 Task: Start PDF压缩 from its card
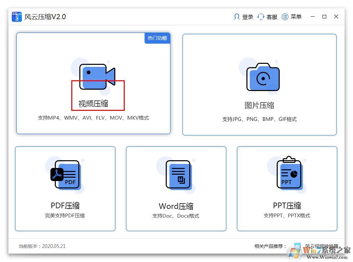pyautogui.click(x=65, y=189)
